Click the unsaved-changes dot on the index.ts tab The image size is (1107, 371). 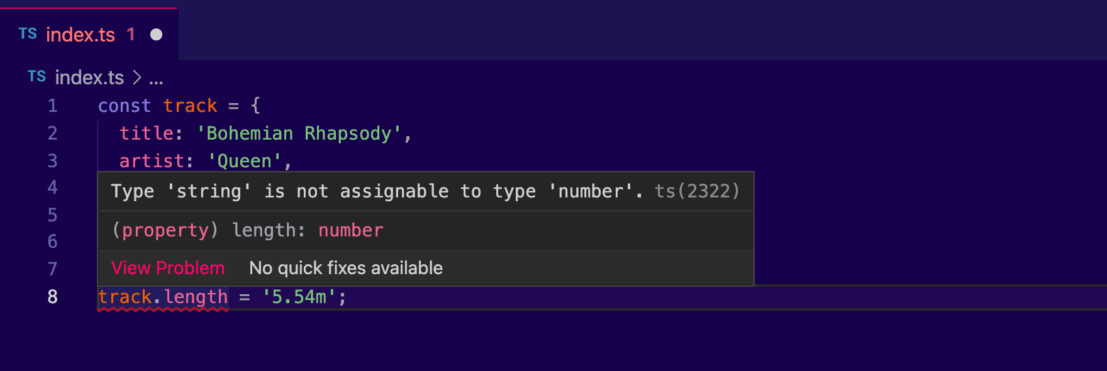click(157, 35)
